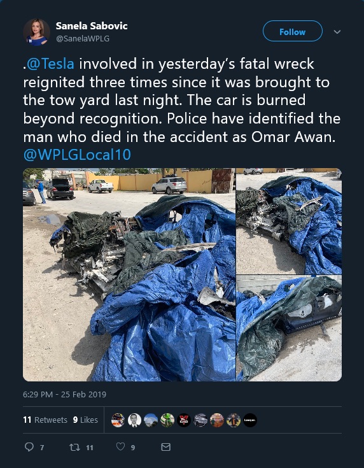Retweet using the retweet arrows icon
The width and height of the screenshot is (364, 468).
click(74, 447)
